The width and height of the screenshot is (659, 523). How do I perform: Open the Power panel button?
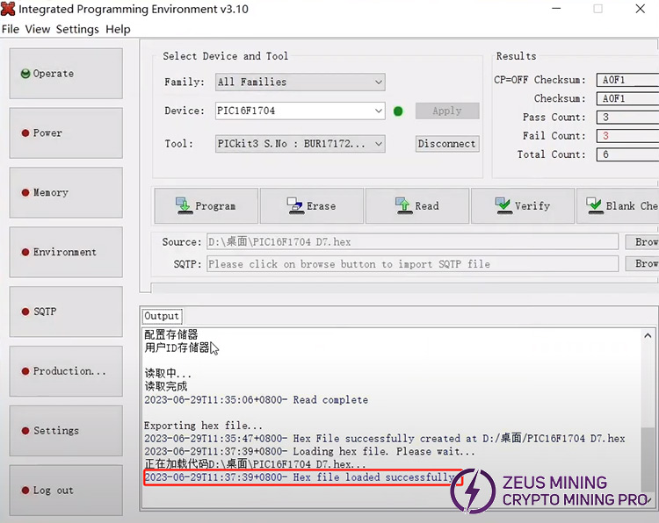pos(66,133)
